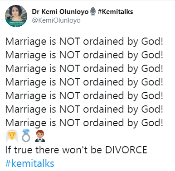Screen dimensions: 175x171
Task: Click the fifth 'Marriage is NOT ordained' line
Action: (x=84, y=96)
